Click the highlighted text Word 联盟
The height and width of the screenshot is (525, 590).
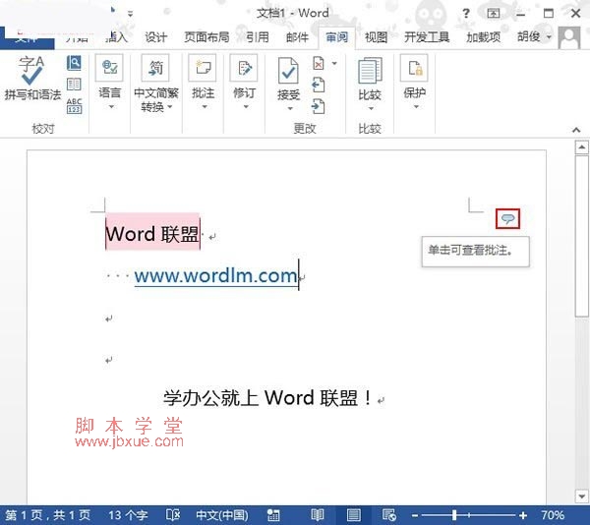pyautogui.click(x=152, y=234)
